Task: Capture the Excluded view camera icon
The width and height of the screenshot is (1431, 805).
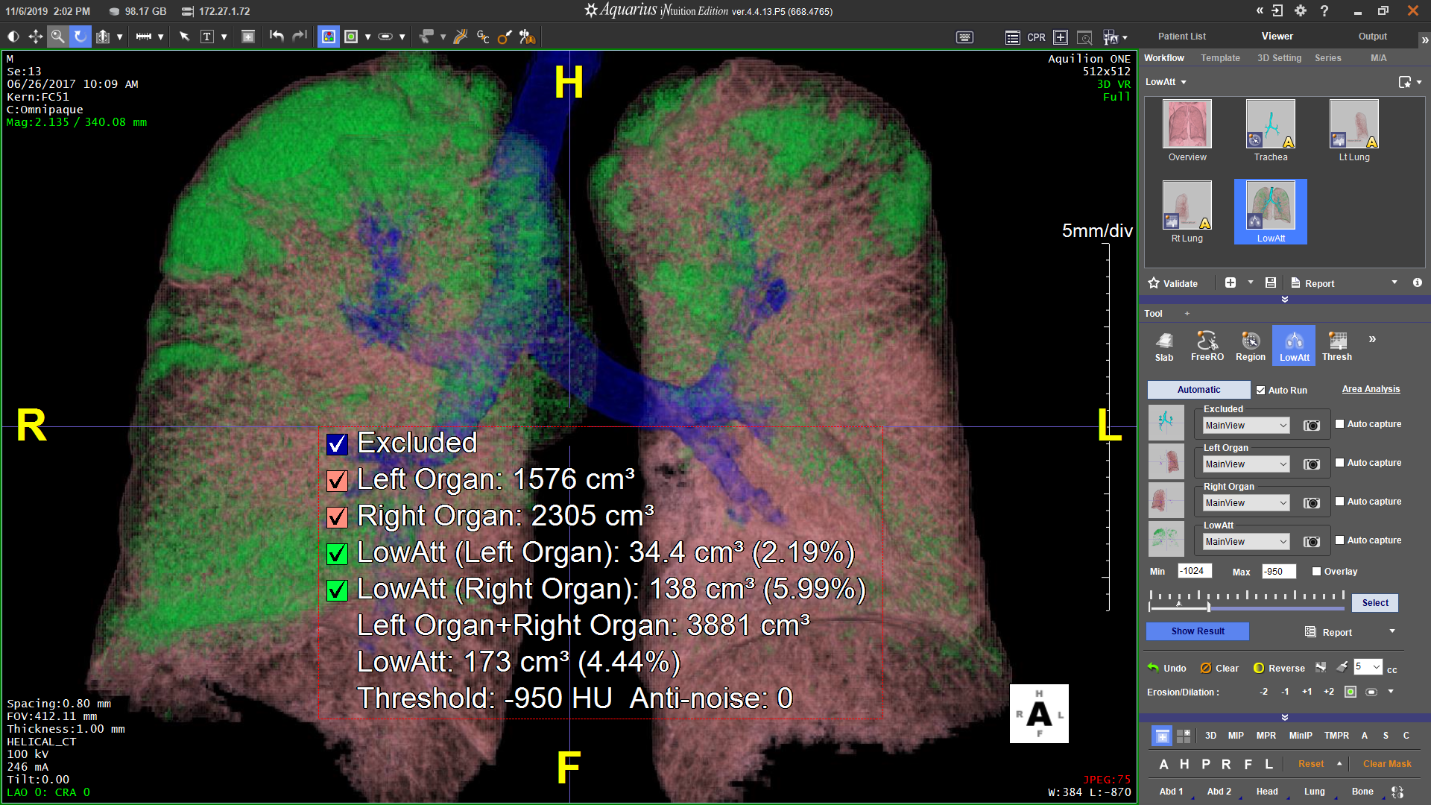Action: (x=1312, y=426)
